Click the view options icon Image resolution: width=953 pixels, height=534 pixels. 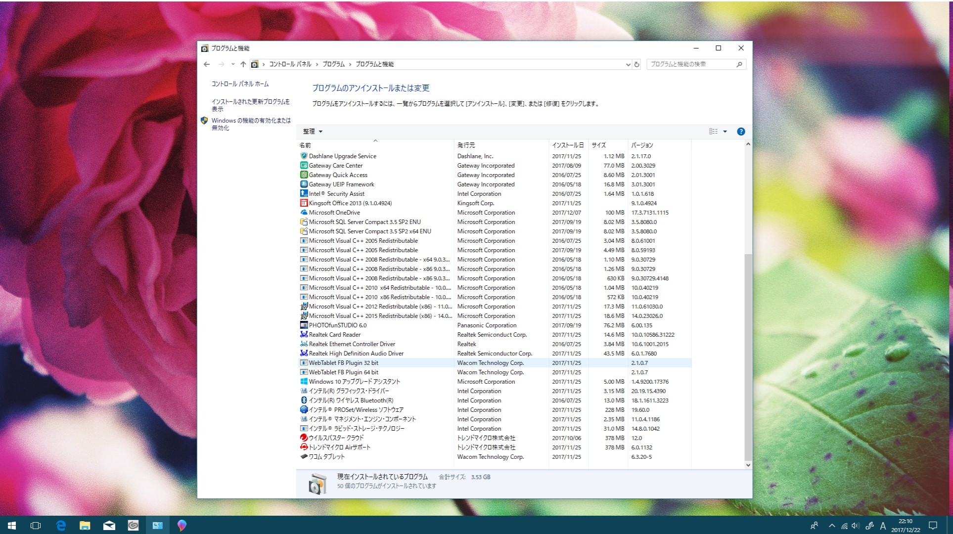tap(713, 132)
